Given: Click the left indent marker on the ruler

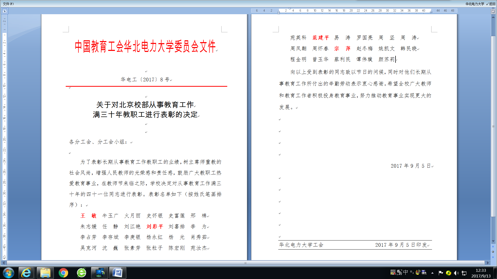Looking at the screenshot, I should (x=279, y=12).
